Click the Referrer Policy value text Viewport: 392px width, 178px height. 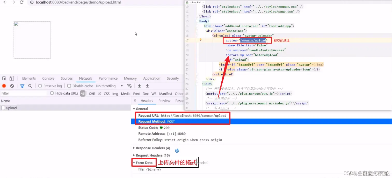(193, 140)
